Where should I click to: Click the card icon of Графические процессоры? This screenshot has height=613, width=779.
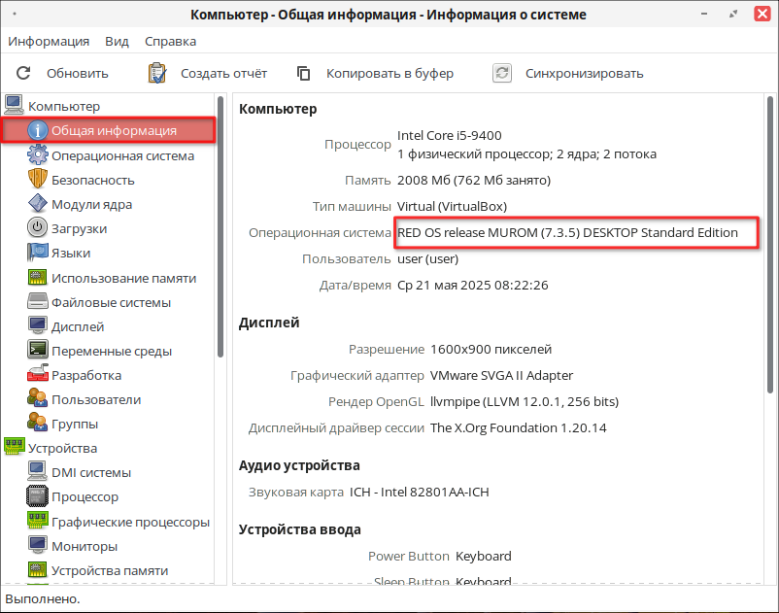37,521
